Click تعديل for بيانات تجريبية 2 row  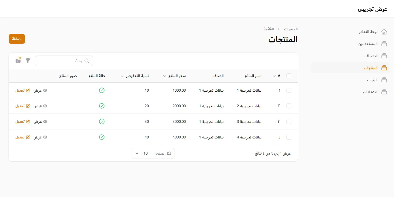[23, 106]
